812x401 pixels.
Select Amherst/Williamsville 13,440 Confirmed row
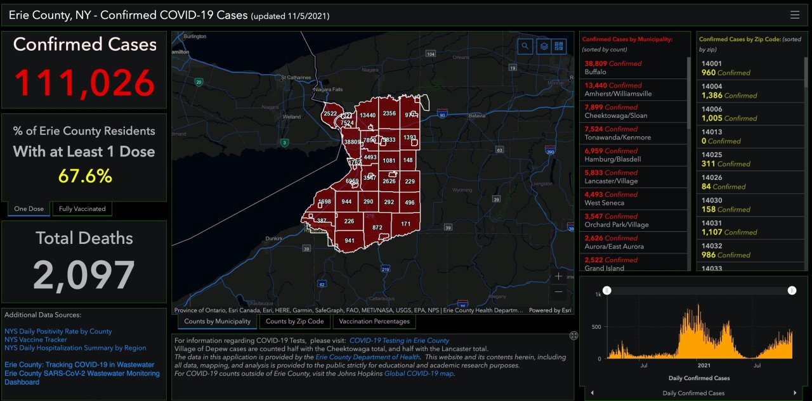tap(634, 89)
